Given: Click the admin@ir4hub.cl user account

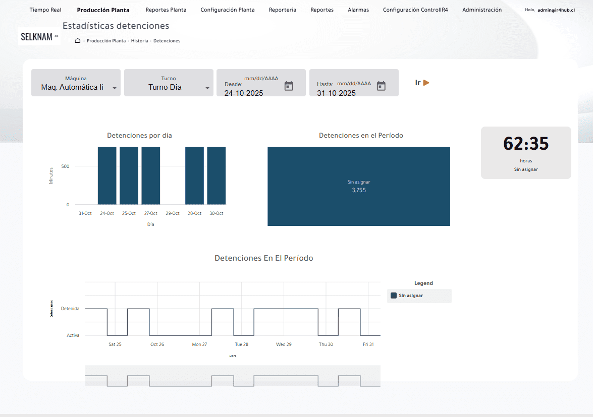Looking at the screenshot, I should 556,10.
